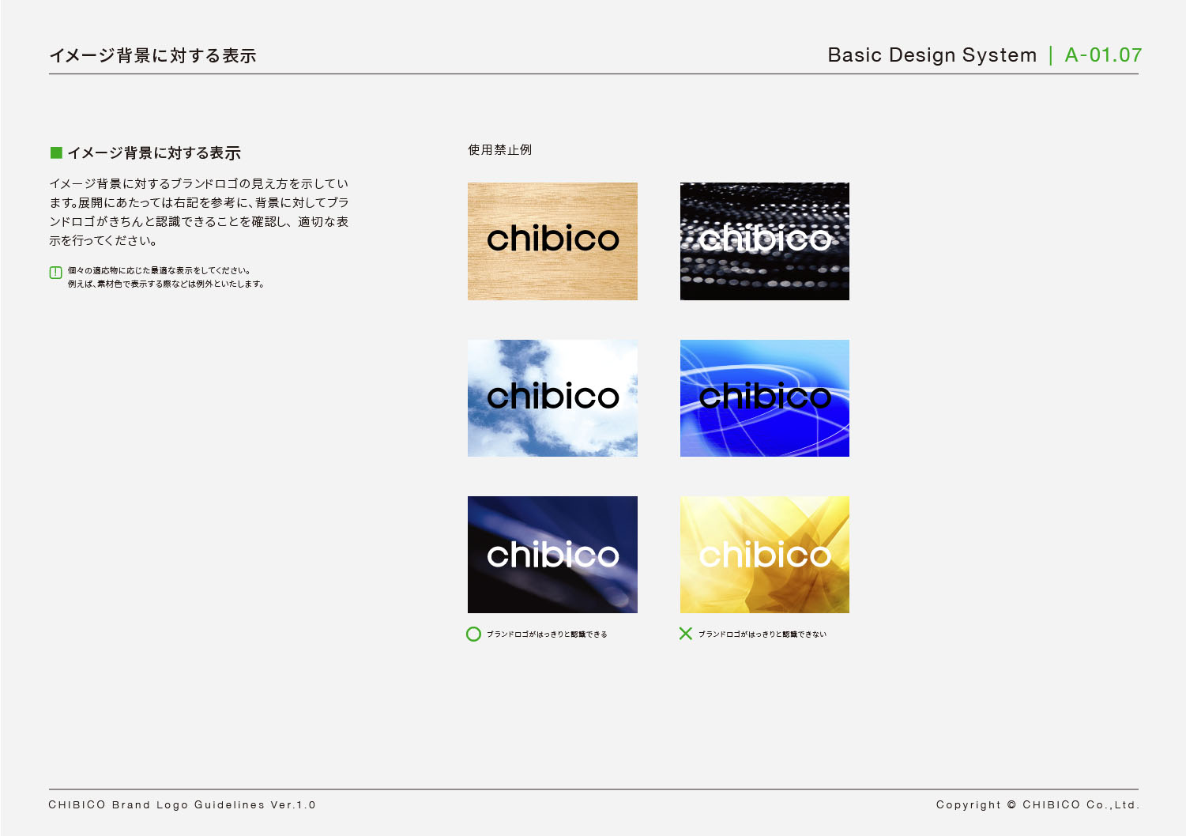The image size is (1186, 836).
Task: Click the page code "A-01.07"
Action: 1103,55
